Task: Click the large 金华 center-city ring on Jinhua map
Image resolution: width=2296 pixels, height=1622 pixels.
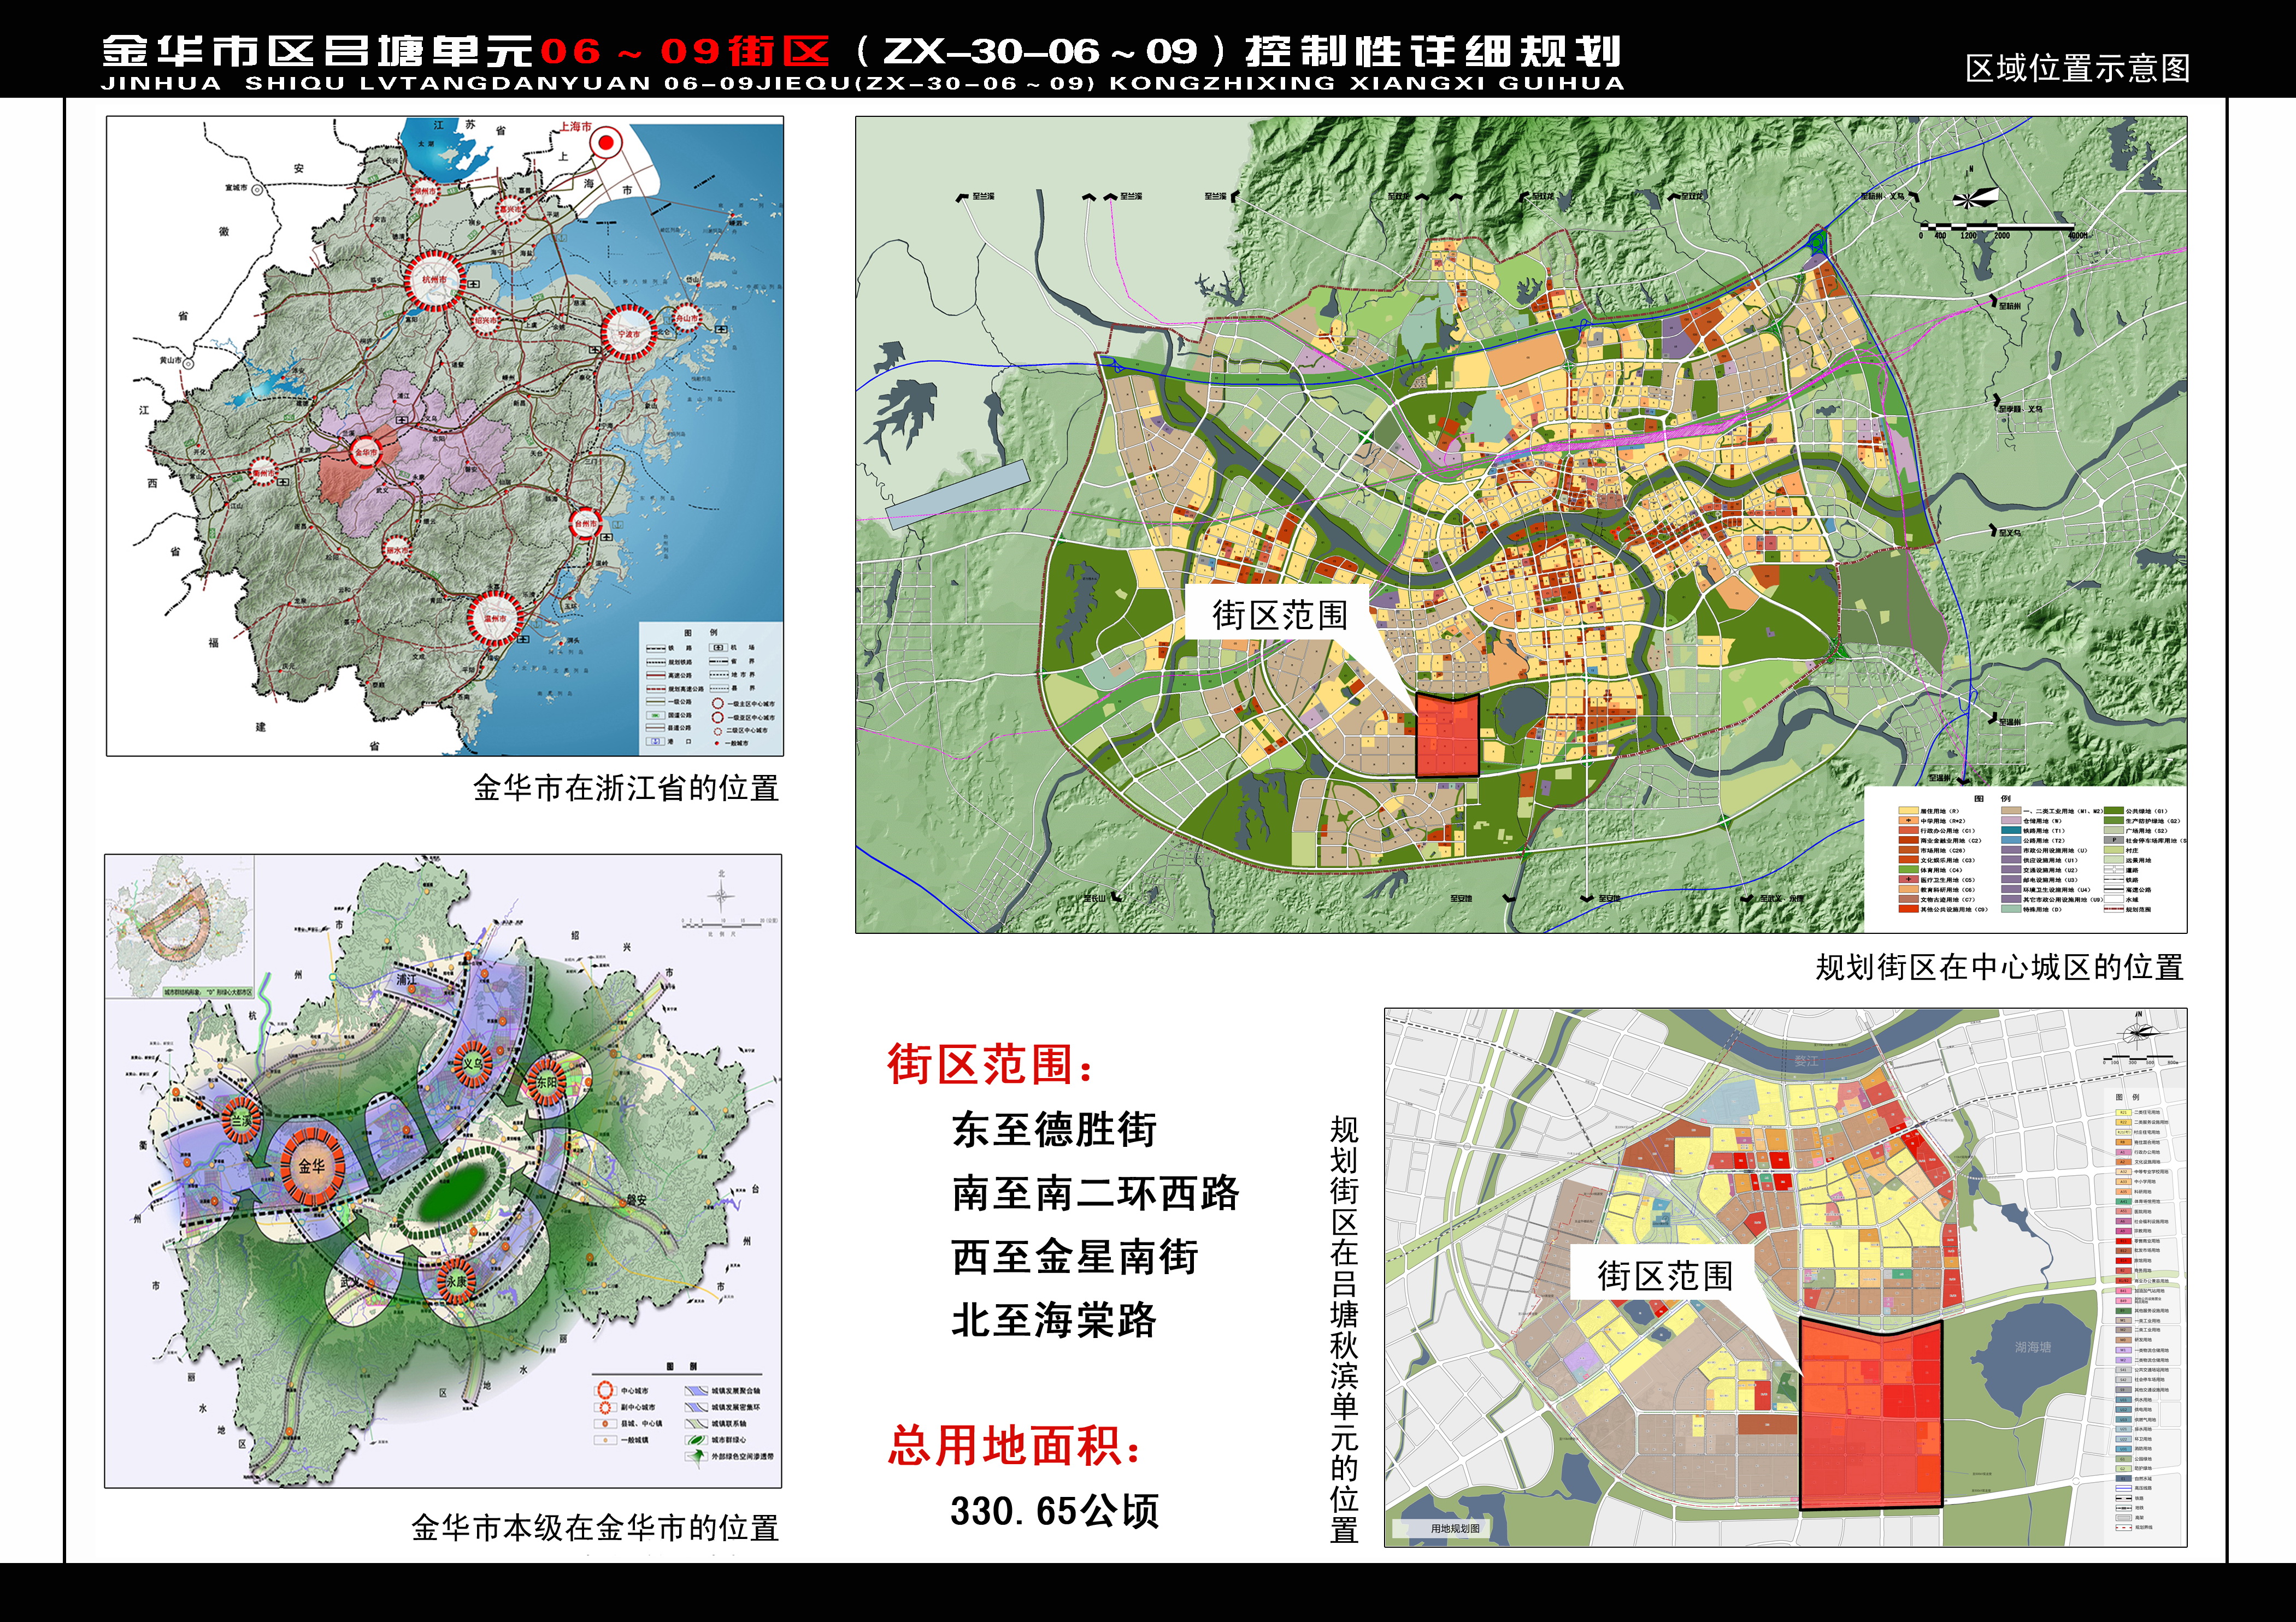Action: tap(311, 1165)
